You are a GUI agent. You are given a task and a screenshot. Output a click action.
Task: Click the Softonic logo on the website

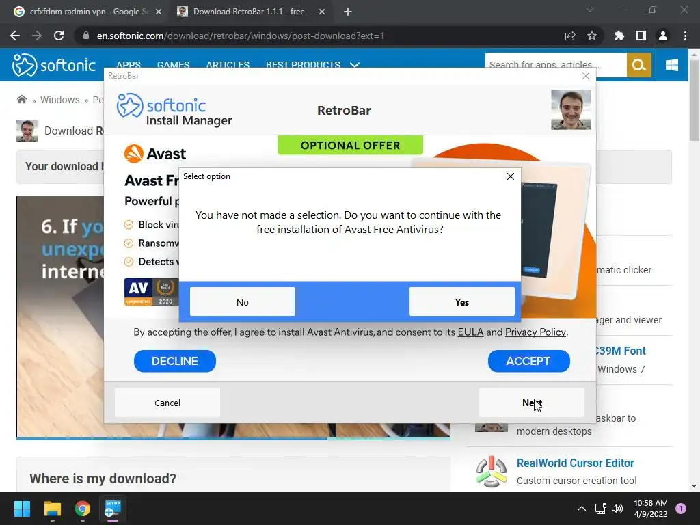coord(53,65)
